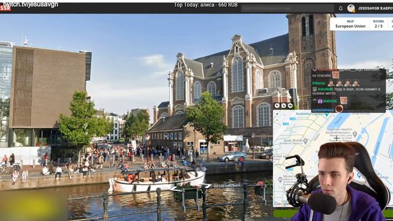
Task: Click the bizDICK chat username
Action: click(330, 101)
